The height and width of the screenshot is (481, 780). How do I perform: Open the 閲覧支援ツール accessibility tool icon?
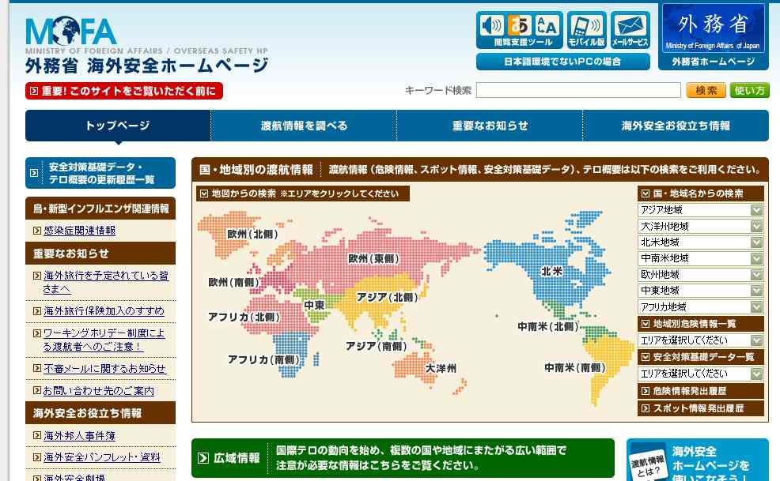tap(518, 31)
